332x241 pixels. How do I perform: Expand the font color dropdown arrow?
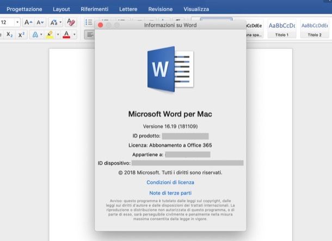click(x=75, y=34)
